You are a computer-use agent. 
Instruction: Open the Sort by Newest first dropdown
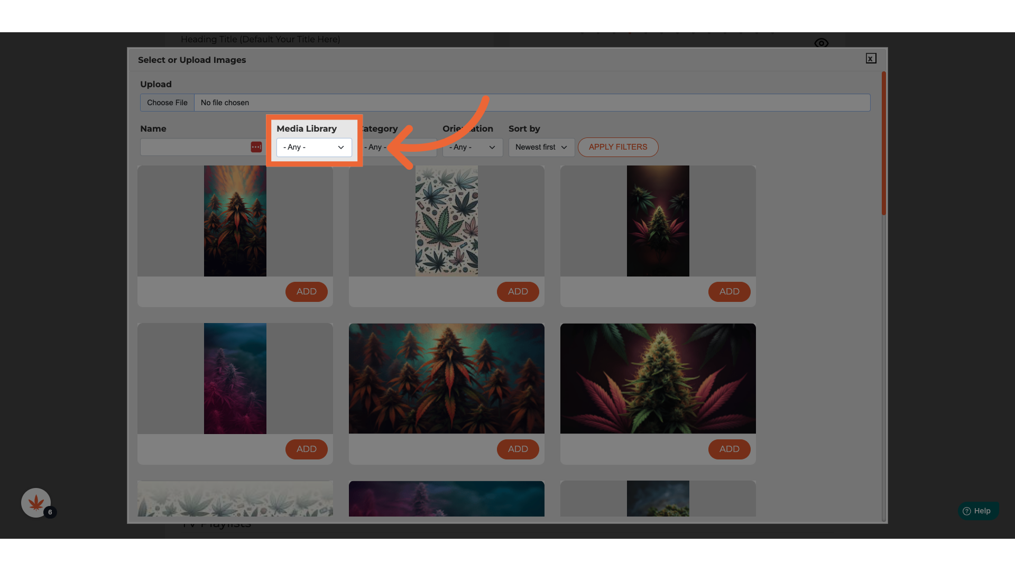pos(541,147)
